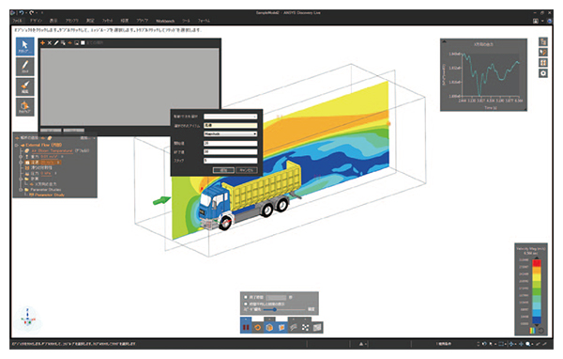This screenshot has width=563, height=359.
Task: Click the X delete icon in parameter toolbar
Action: click(x=50, y=43)
